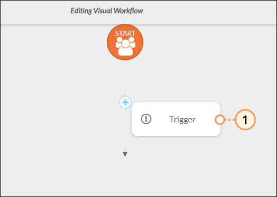Screen dimensions: 277x197
Task: Click the orange START node circle
Action: coord(125,42)
